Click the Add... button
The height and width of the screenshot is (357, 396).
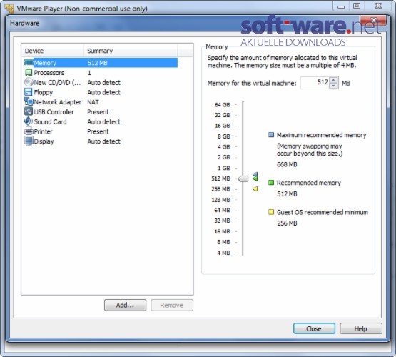[125, 305]
